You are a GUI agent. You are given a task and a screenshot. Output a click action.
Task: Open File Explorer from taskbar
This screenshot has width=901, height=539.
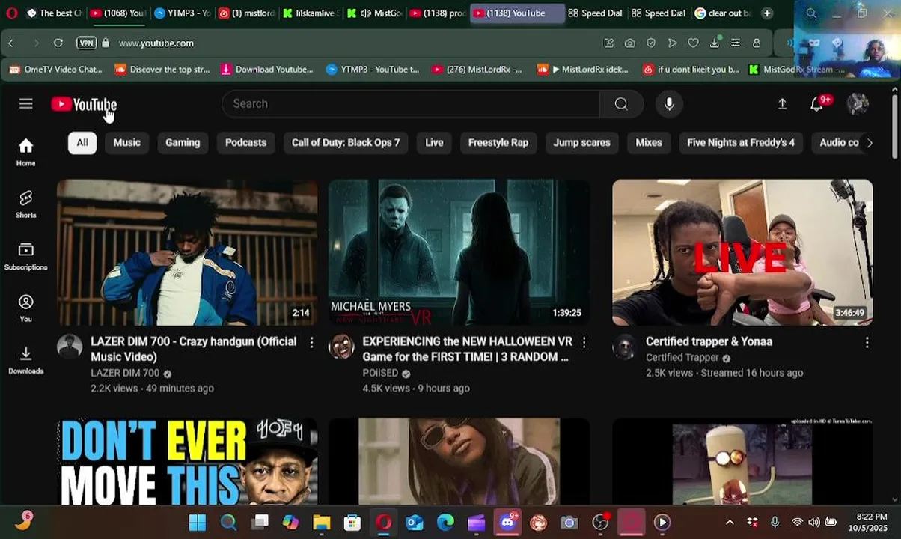point(321,523)
